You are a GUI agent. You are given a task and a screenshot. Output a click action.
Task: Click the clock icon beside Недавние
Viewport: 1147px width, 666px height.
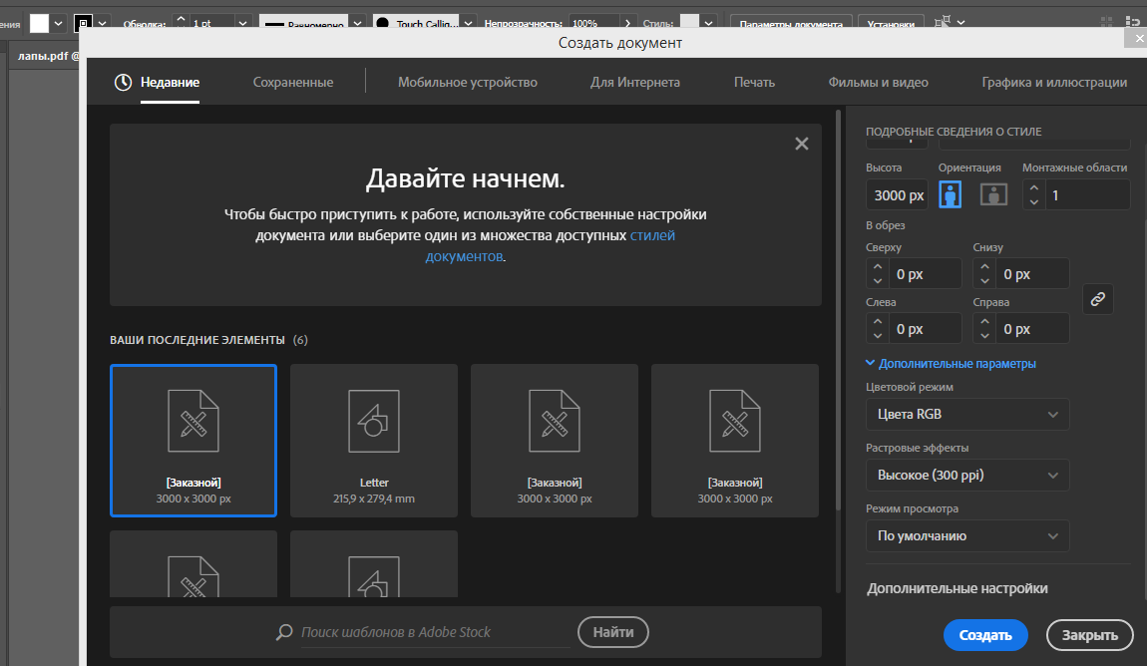pos(123,83)
